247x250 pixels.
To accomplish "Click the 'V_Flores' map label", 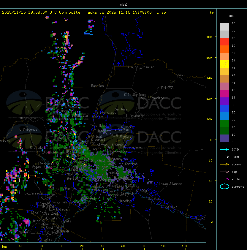I will 45,239.
